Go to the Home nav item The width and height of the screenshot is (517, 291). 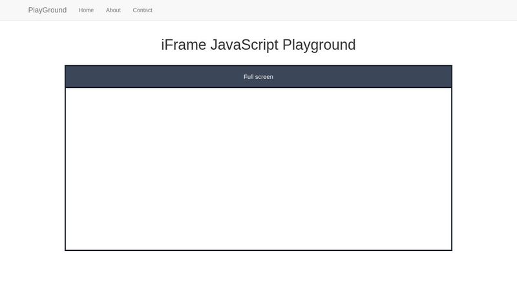(86, 10)
